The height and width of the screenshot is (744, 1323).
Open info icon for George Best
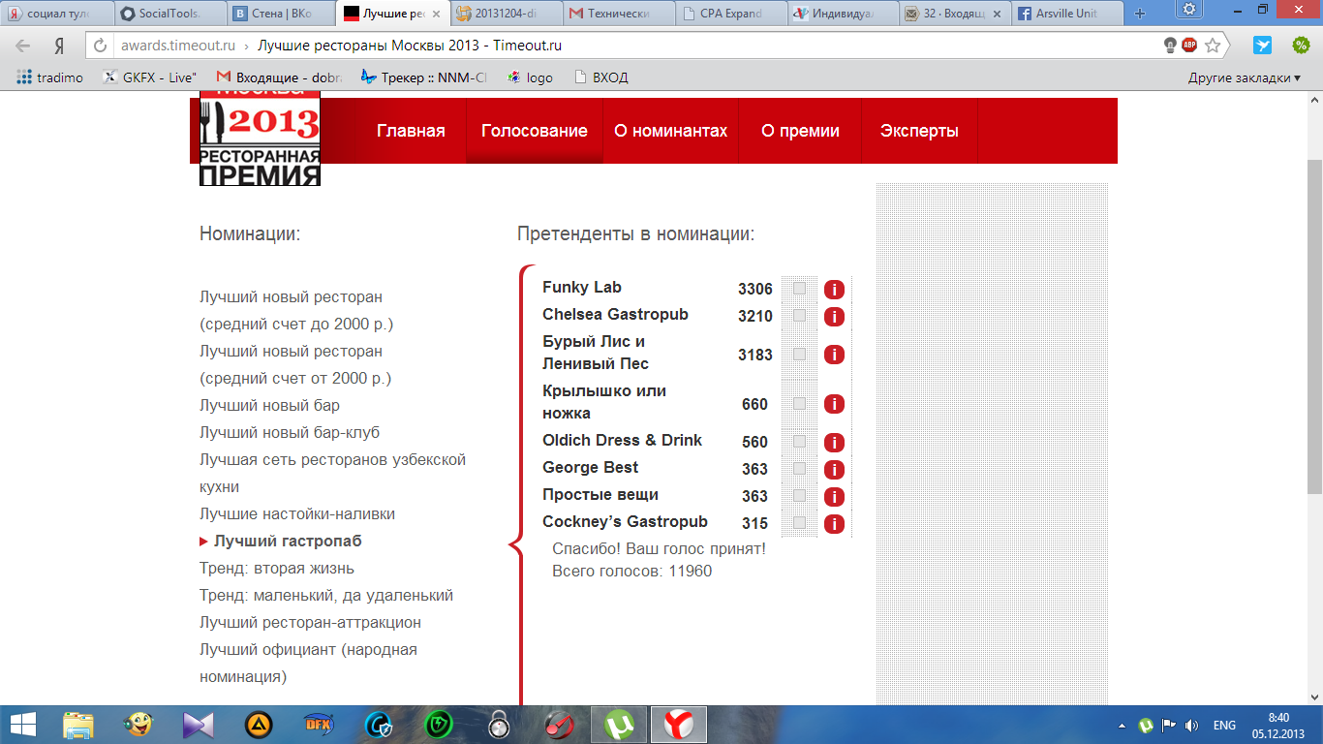(834, 470)
